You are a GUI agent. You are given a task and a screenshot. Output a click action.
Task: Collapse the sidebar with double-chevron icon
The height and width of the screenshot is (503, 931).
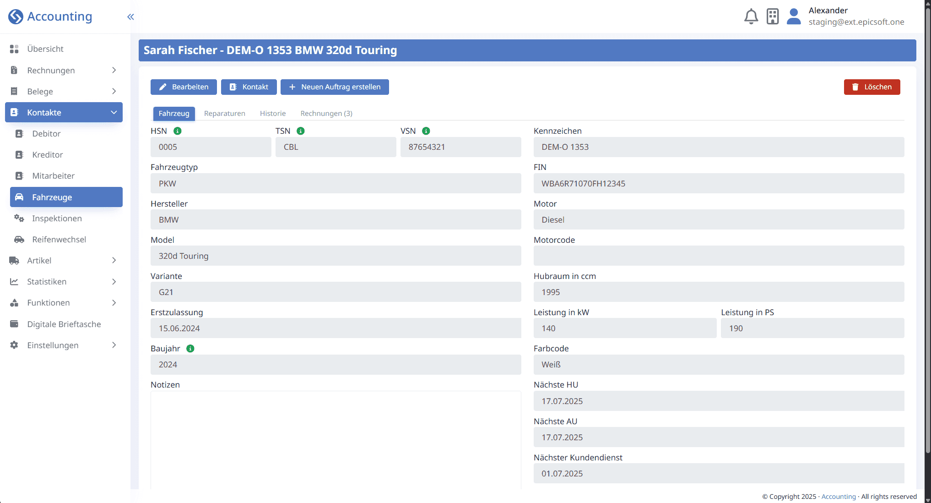pyautogui.click(x=130, y=17)
